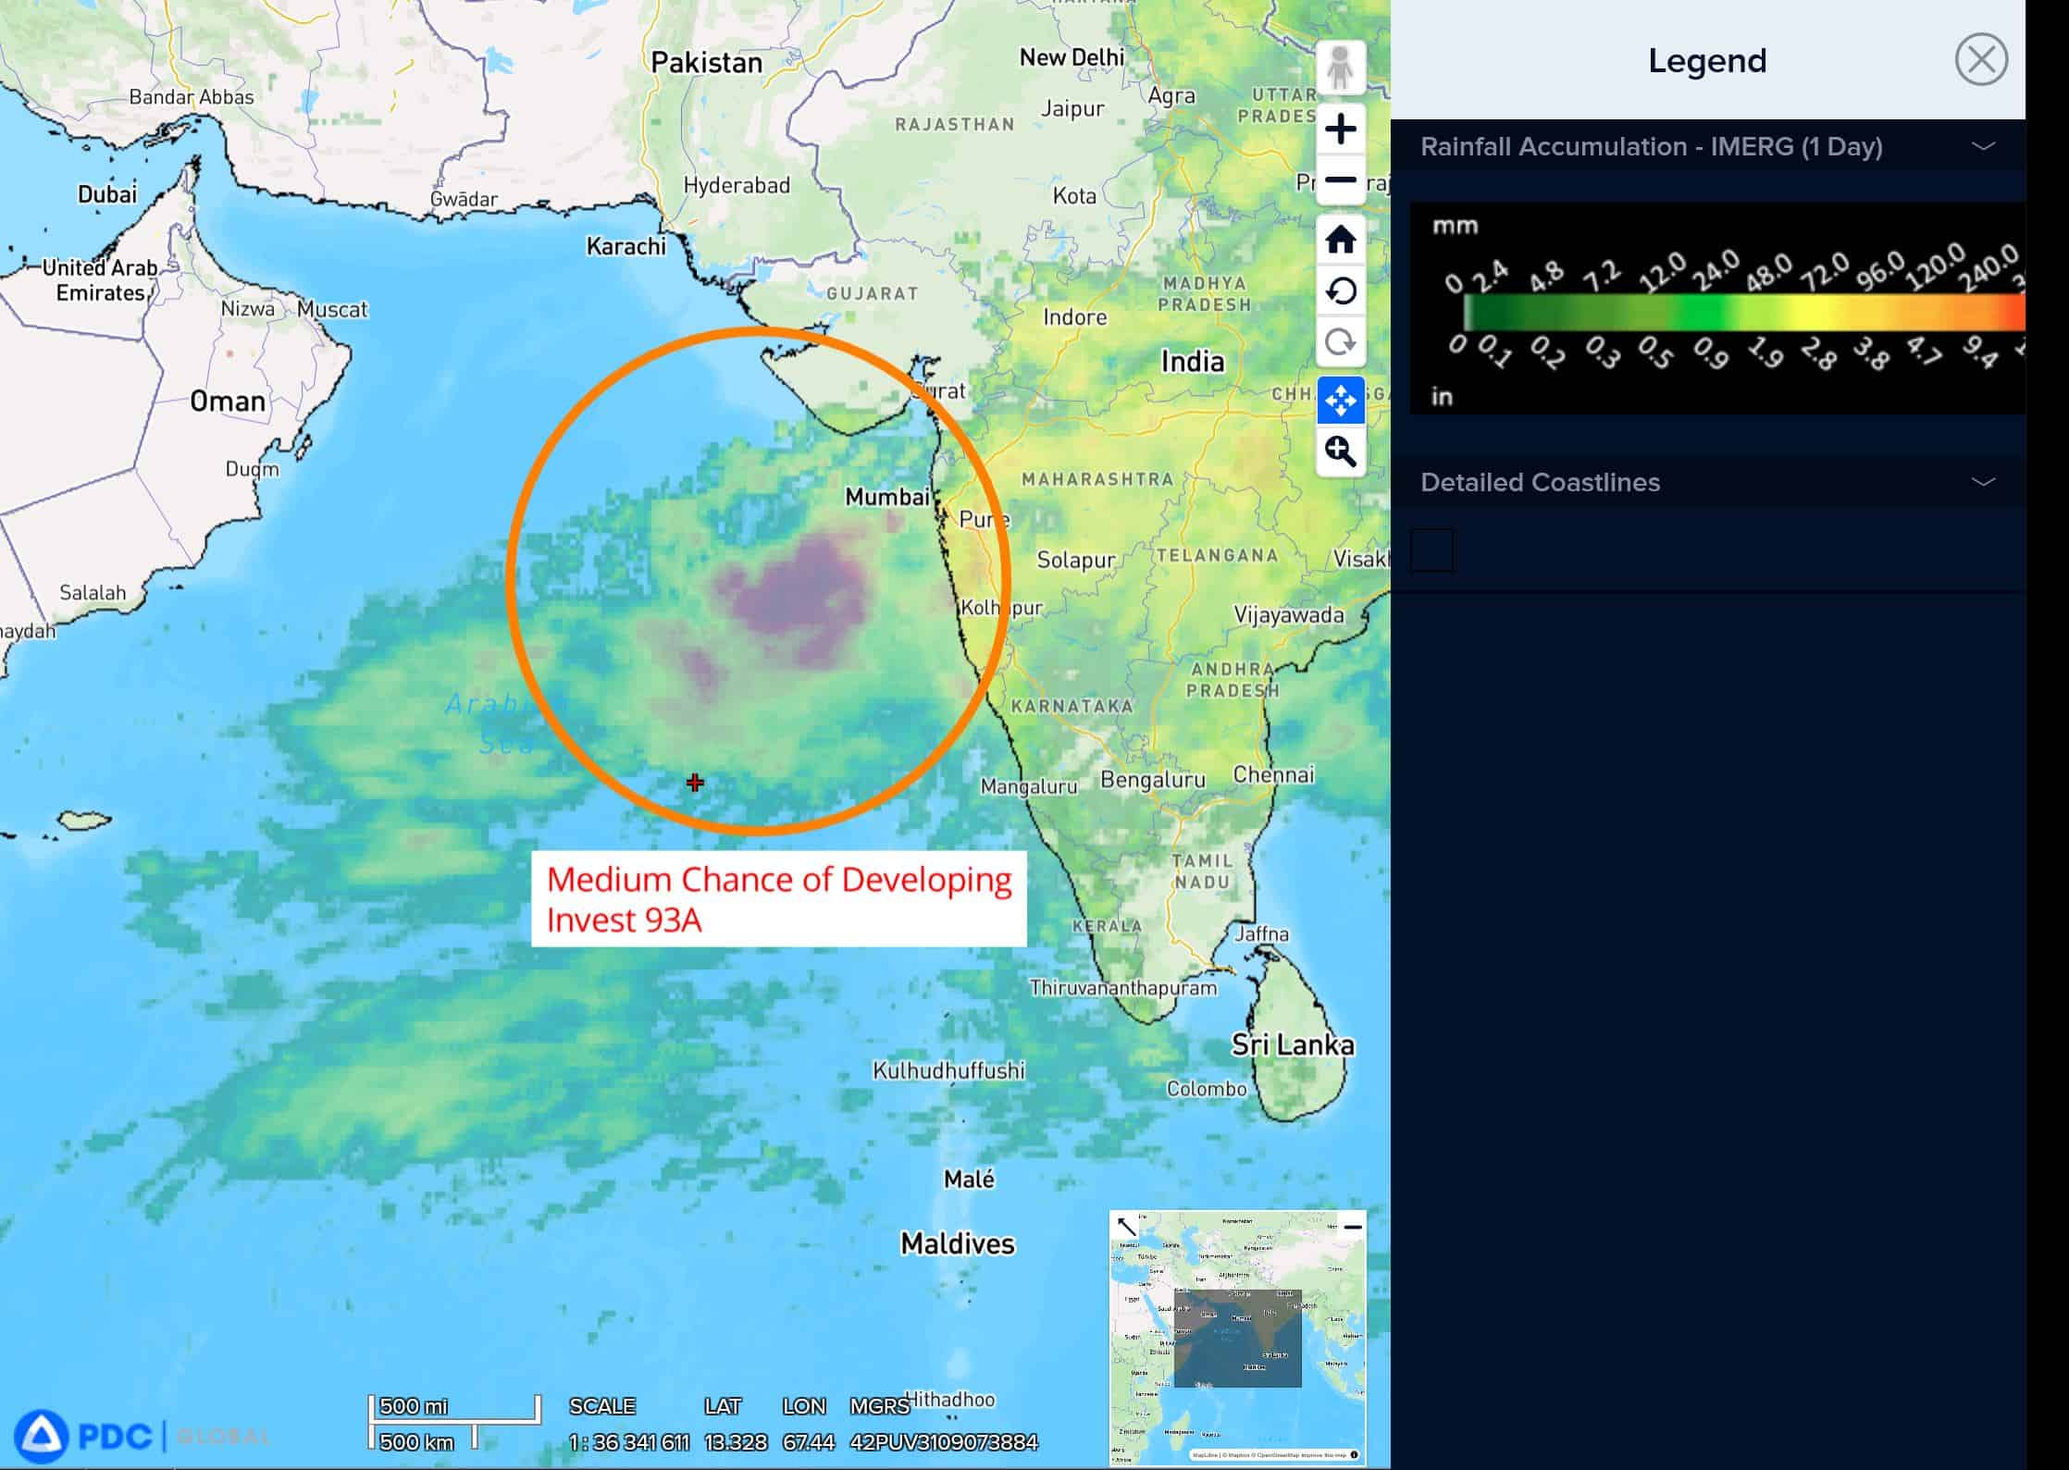Screen dimensions: 2069x1470
Task: Click the Muscat city label
Action: pyautogui.click(x=332, y=309)
